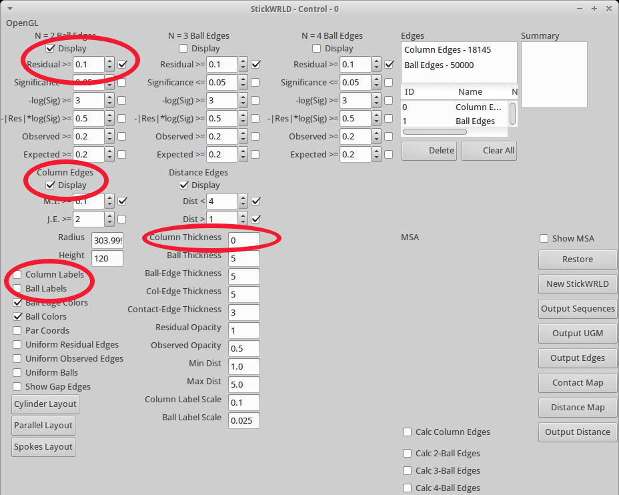619x495 pixels.
Task: Open the window menu arrow in title bar
Action: point(10,9)
